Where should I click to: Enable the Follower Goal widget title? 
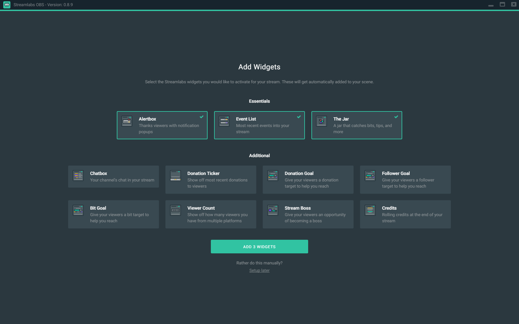pos(396,173)
